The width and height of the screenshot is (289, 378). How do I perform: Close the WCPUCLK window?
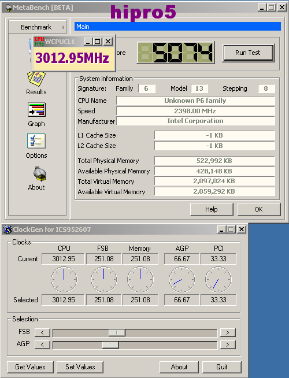point(108,42)
